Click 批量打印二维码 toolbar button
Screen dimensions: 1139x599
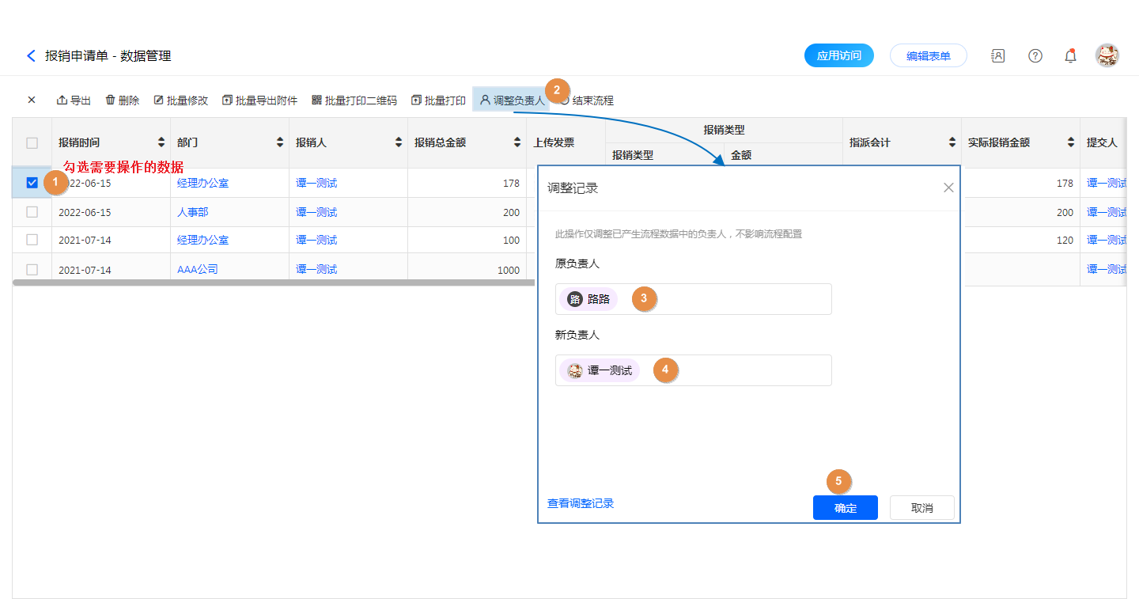(x=354, y=100)
